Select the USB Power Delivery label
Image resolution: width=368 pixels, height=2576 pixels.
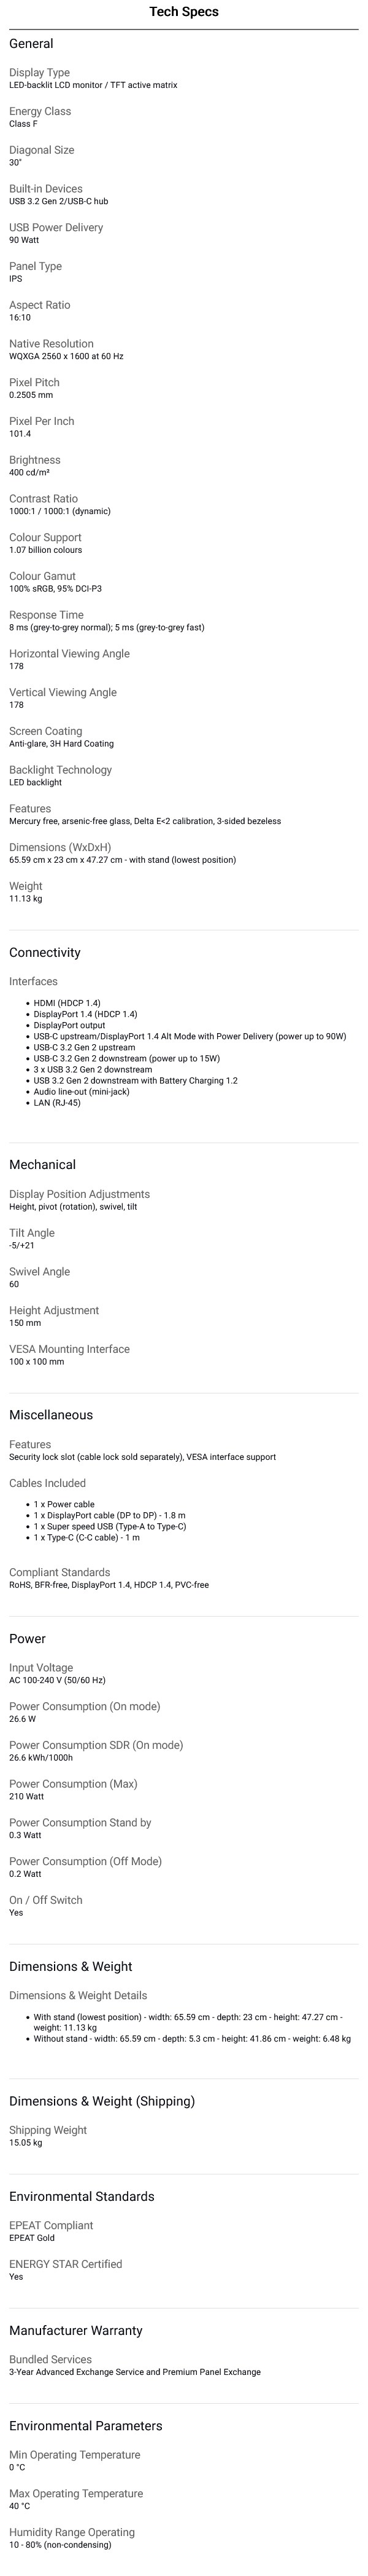(56, 227)
